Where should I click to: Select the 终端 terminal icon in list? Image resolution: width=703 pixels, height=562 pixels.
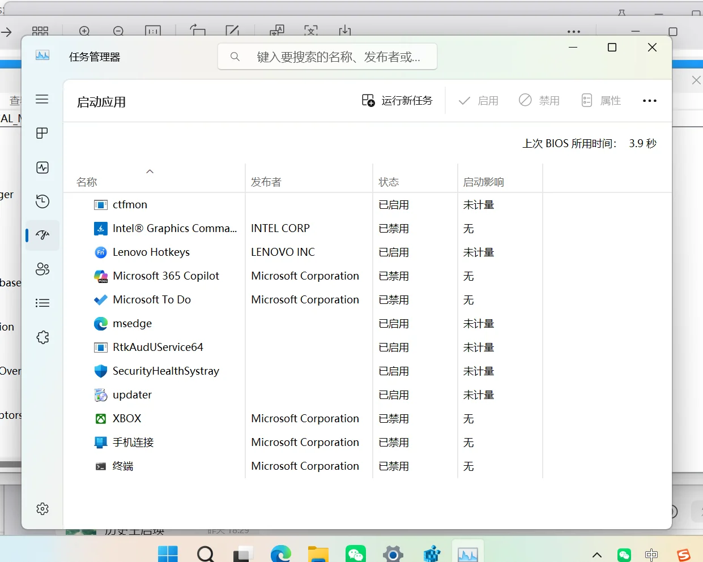(x=100, y=466)
